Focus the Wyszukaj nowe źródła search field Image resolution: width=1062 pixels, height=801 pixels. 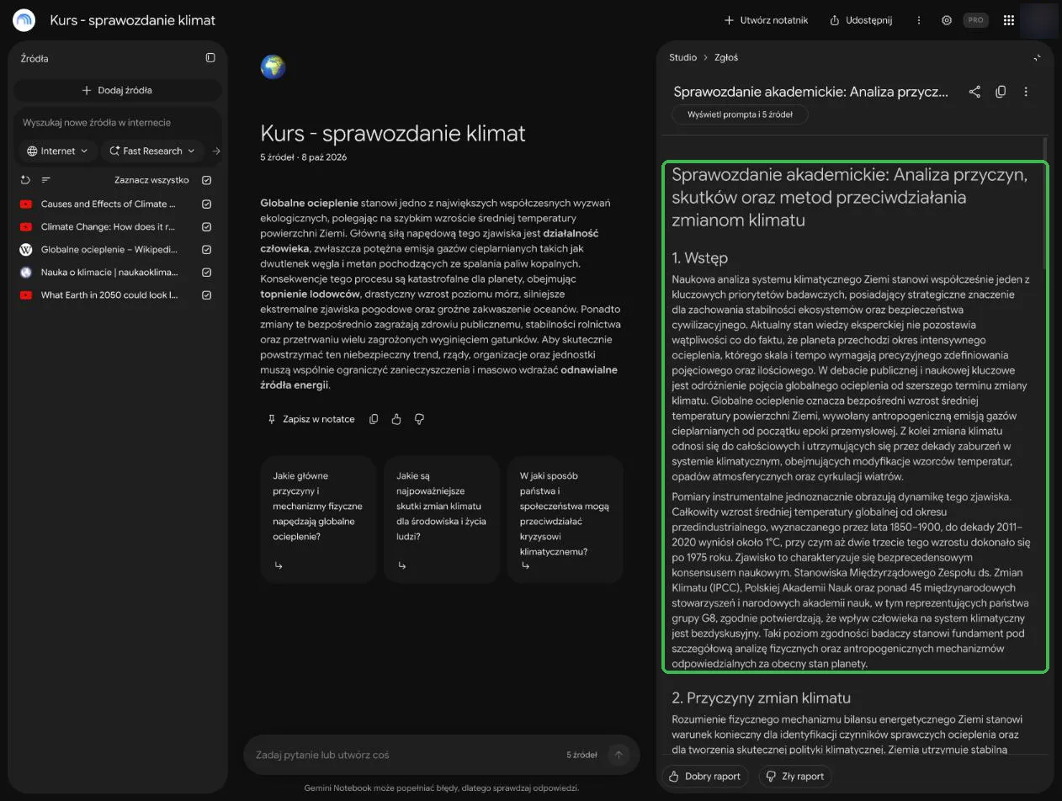(x=118, y=123)
